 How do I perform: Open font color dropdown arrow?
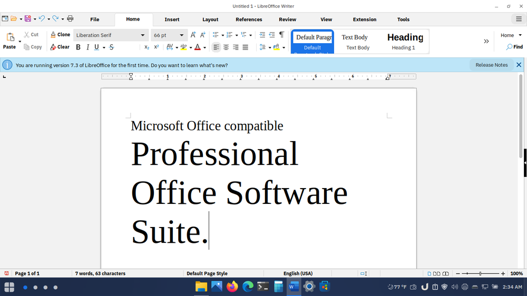pyautogui.click(x=204, y=48)
